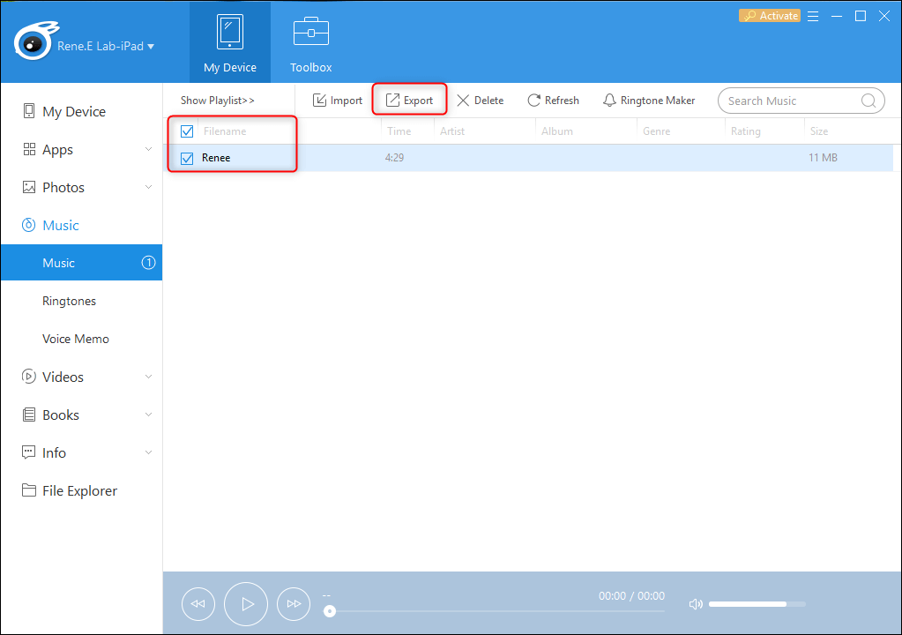The height and width of the screenshot is (635, 902).
Task: Delete the selected song
Action: (x=480, y=101)
